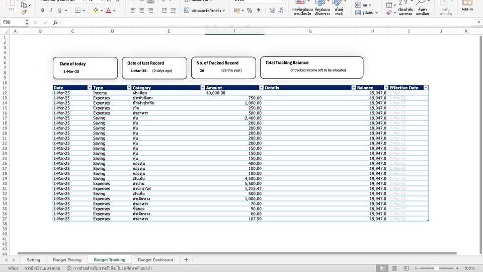The width and height of the screenshot is (483, 272).
Task: Open the Type column filter dropdown
Action: [x=129, y=88]
